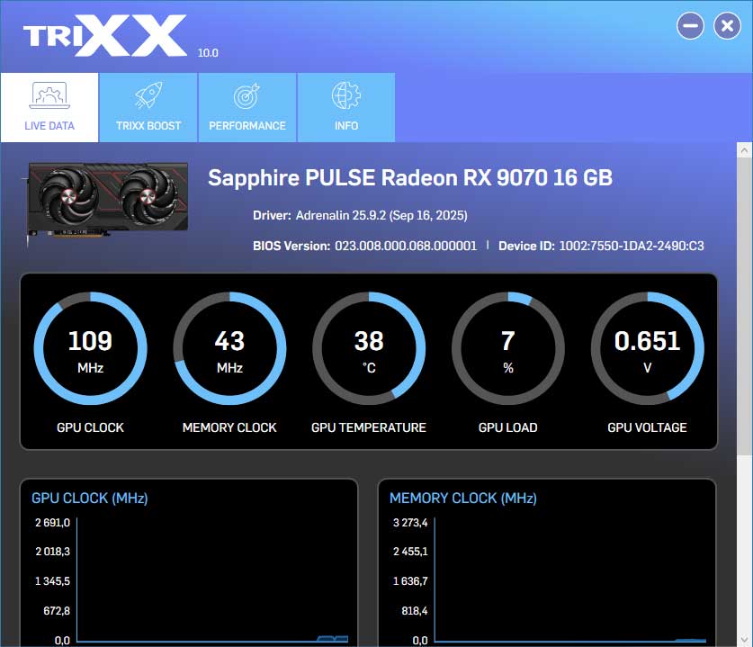
Task: Click the scrollbar up arrow
Action: (x=744, y=149)
